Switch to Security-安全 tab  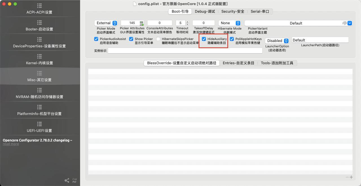tap(233, 12)
